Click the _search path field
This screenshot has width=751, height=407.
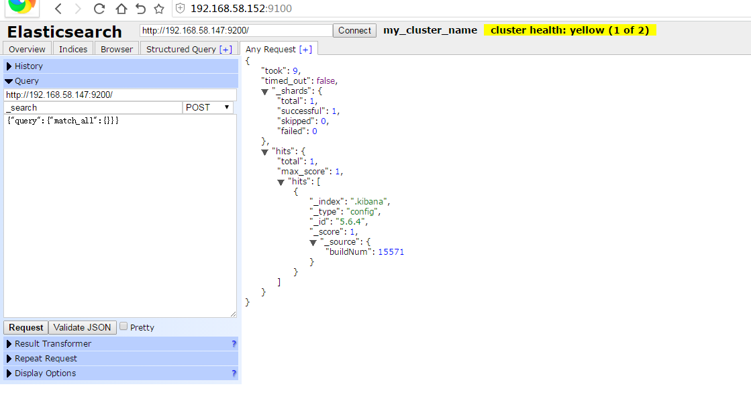[x=93, y=107]
